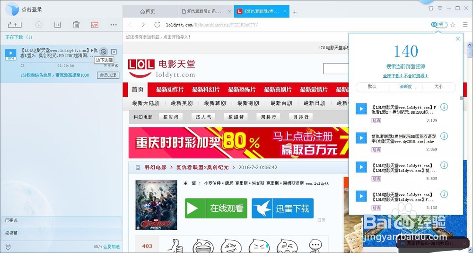Click the resource popup scrollbar
Screen dimensions: 473x253
[461, 98]
